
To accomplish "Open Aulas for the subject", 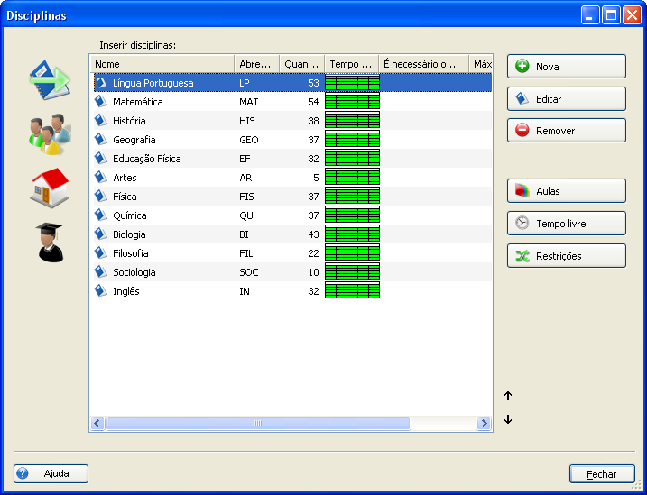I will coord(566,191).
